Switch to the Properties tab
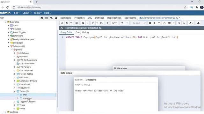 [x=79, y=18]
